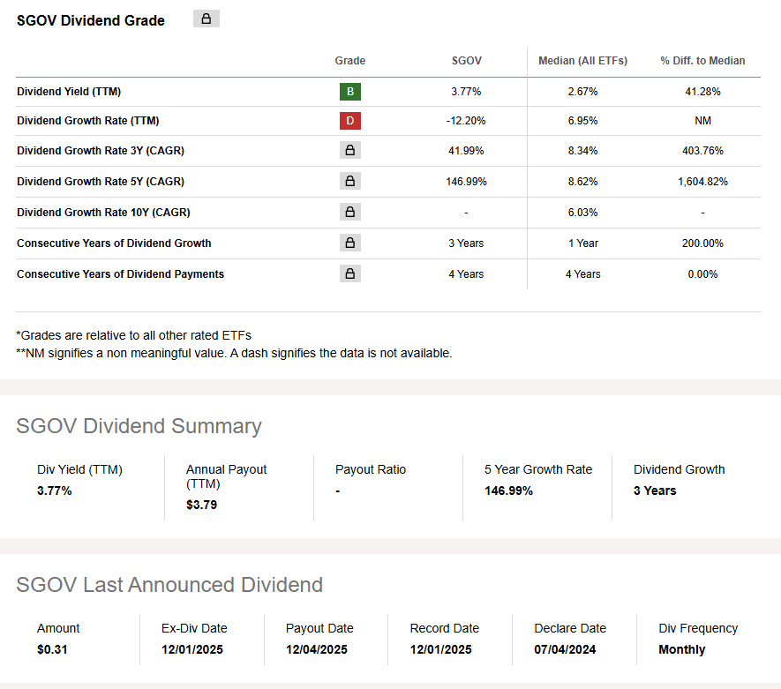Click the 8.34% median value
The image size is (781, 689).
[582, 150]
